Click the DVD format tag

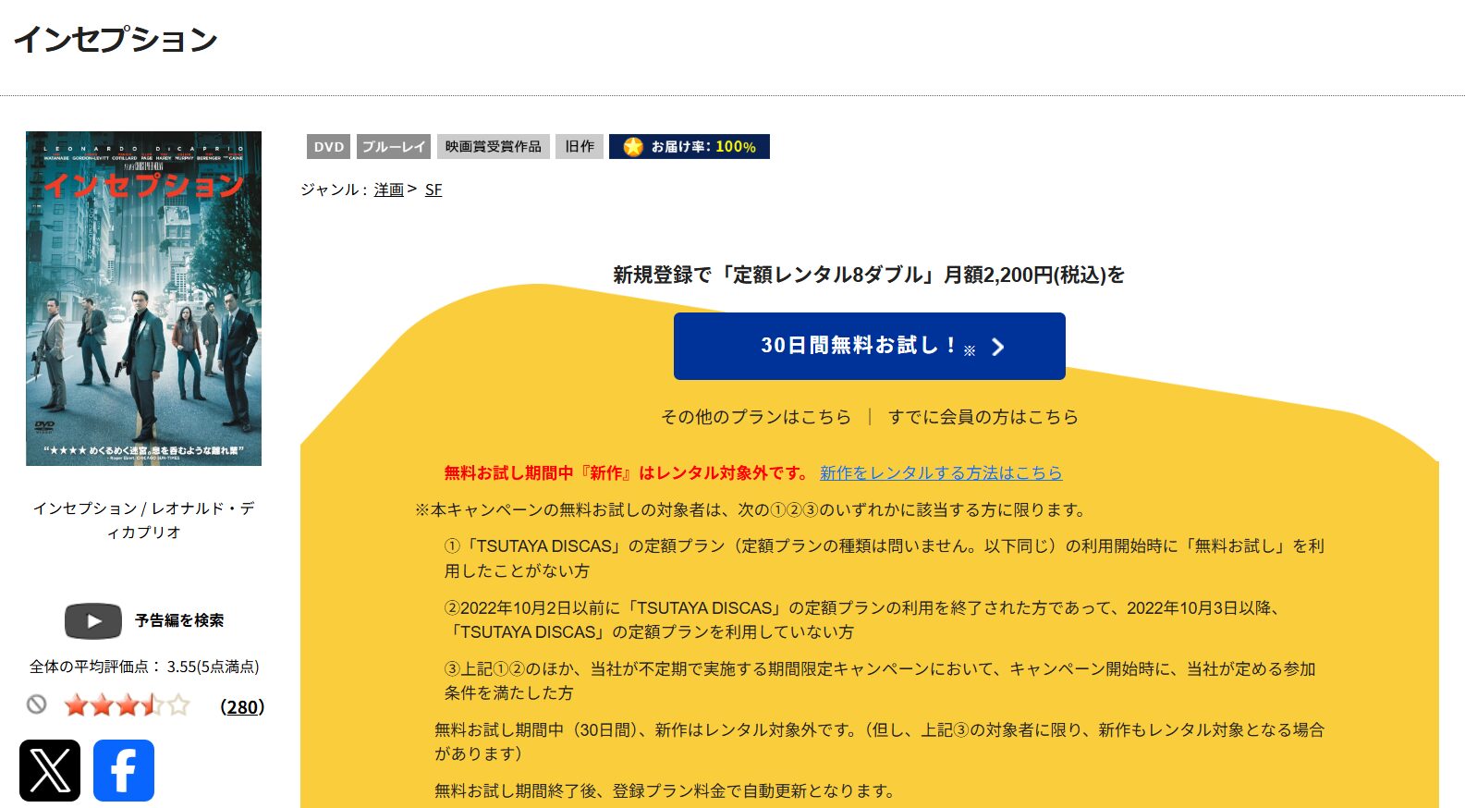(329, 147)
